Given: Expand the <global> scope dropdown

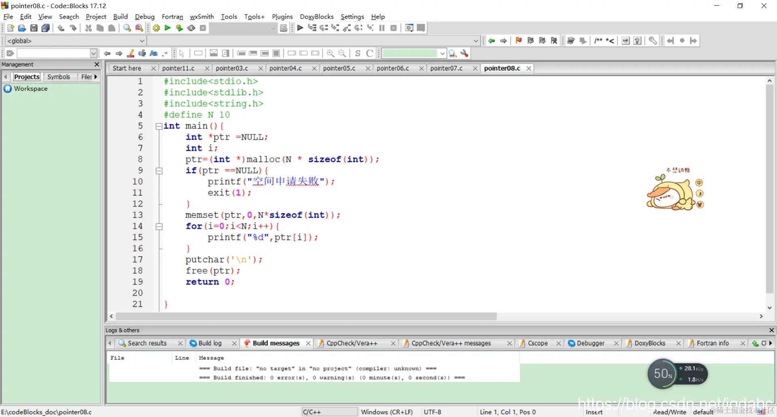Looking at the screenshot, I should (142, 40).
